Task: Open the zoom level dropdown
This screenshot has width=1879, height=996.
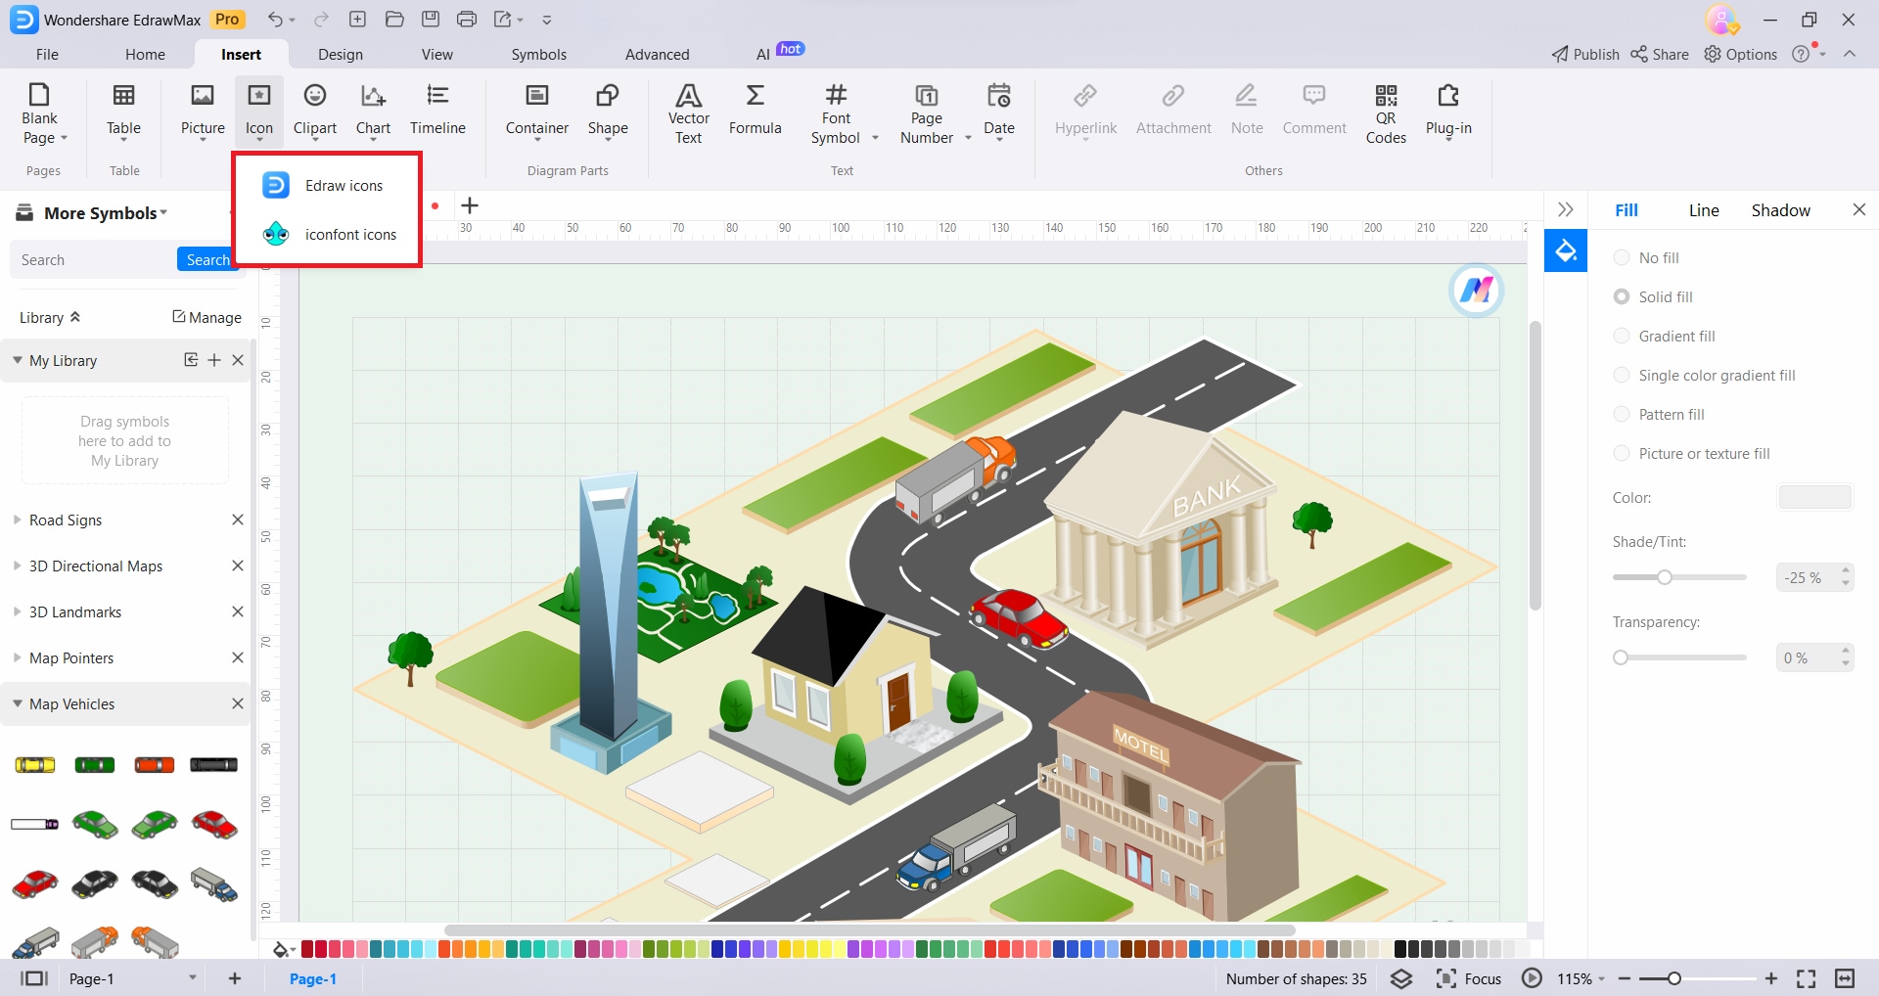Action: [1581, 978]
